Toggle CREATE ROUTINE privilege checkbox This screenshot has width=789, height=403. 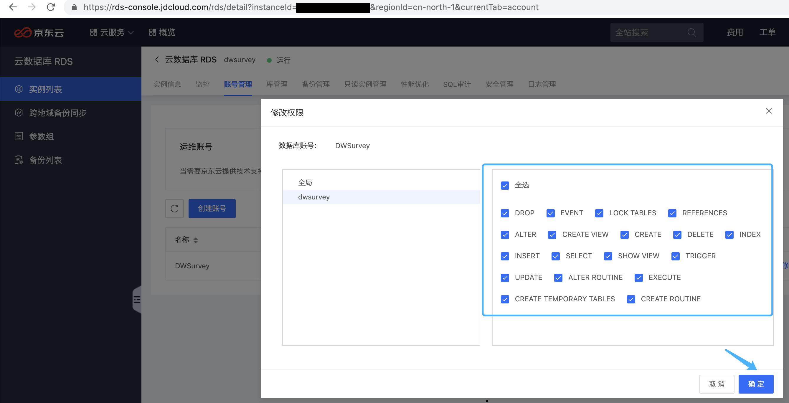631,299
